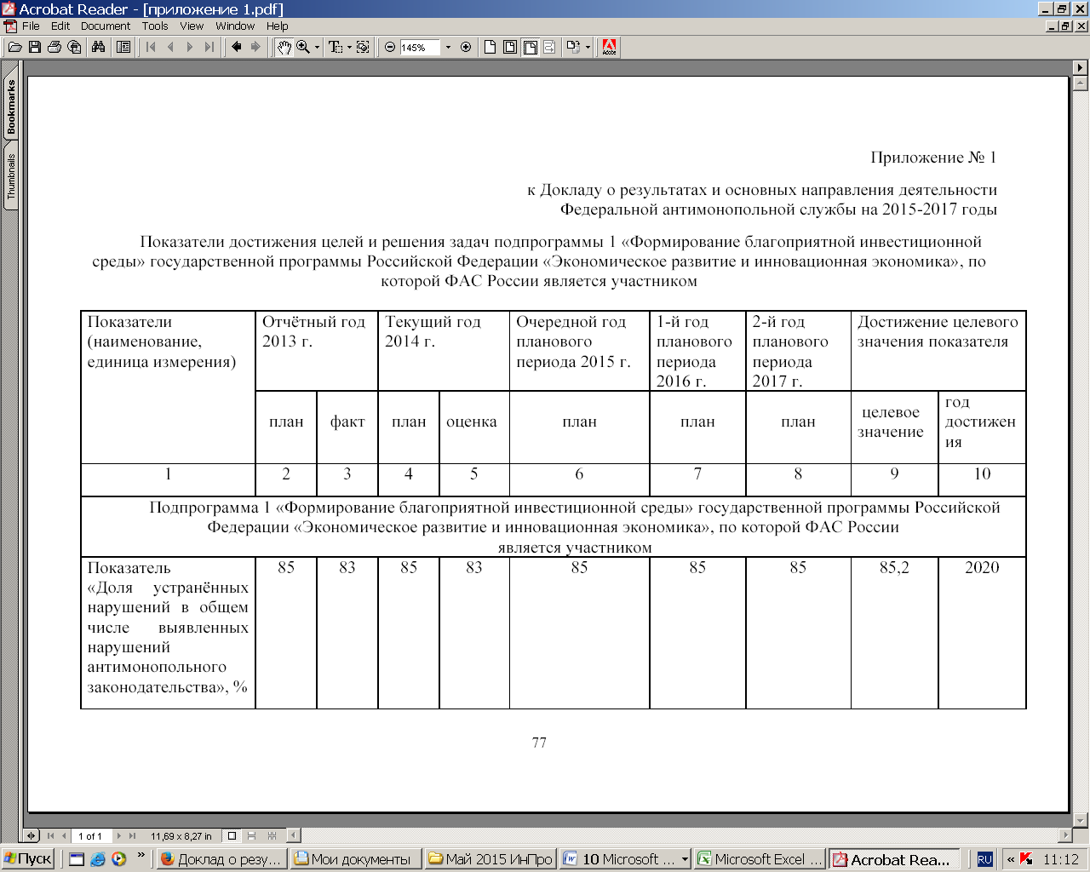Click the Previous Page toolbar arrow

(170, 48)
